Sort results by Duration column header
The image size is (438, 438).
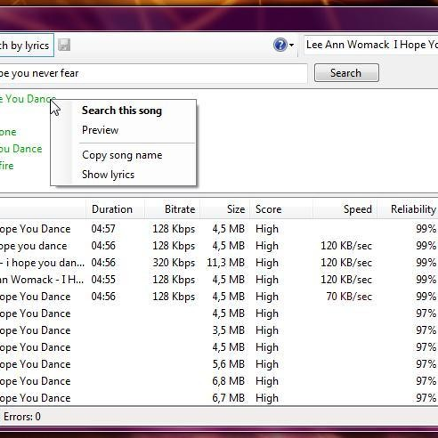click(x=115, y=209)
